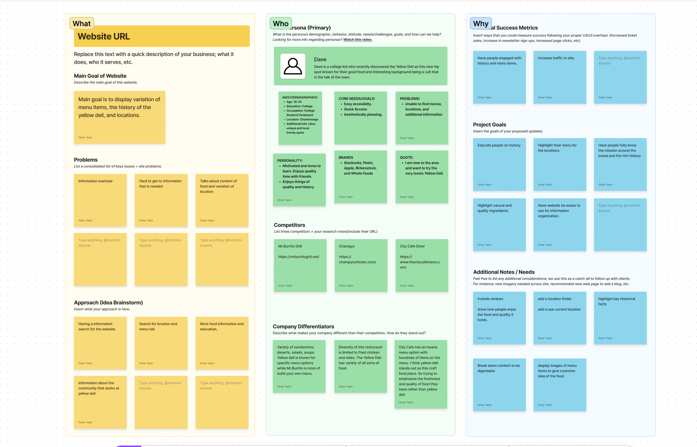Viewport: 697px width, 447px height.
Task: Click the 'Search for location and menu tab' sticky
Action: pyautogui.click(x=161, y=343)
